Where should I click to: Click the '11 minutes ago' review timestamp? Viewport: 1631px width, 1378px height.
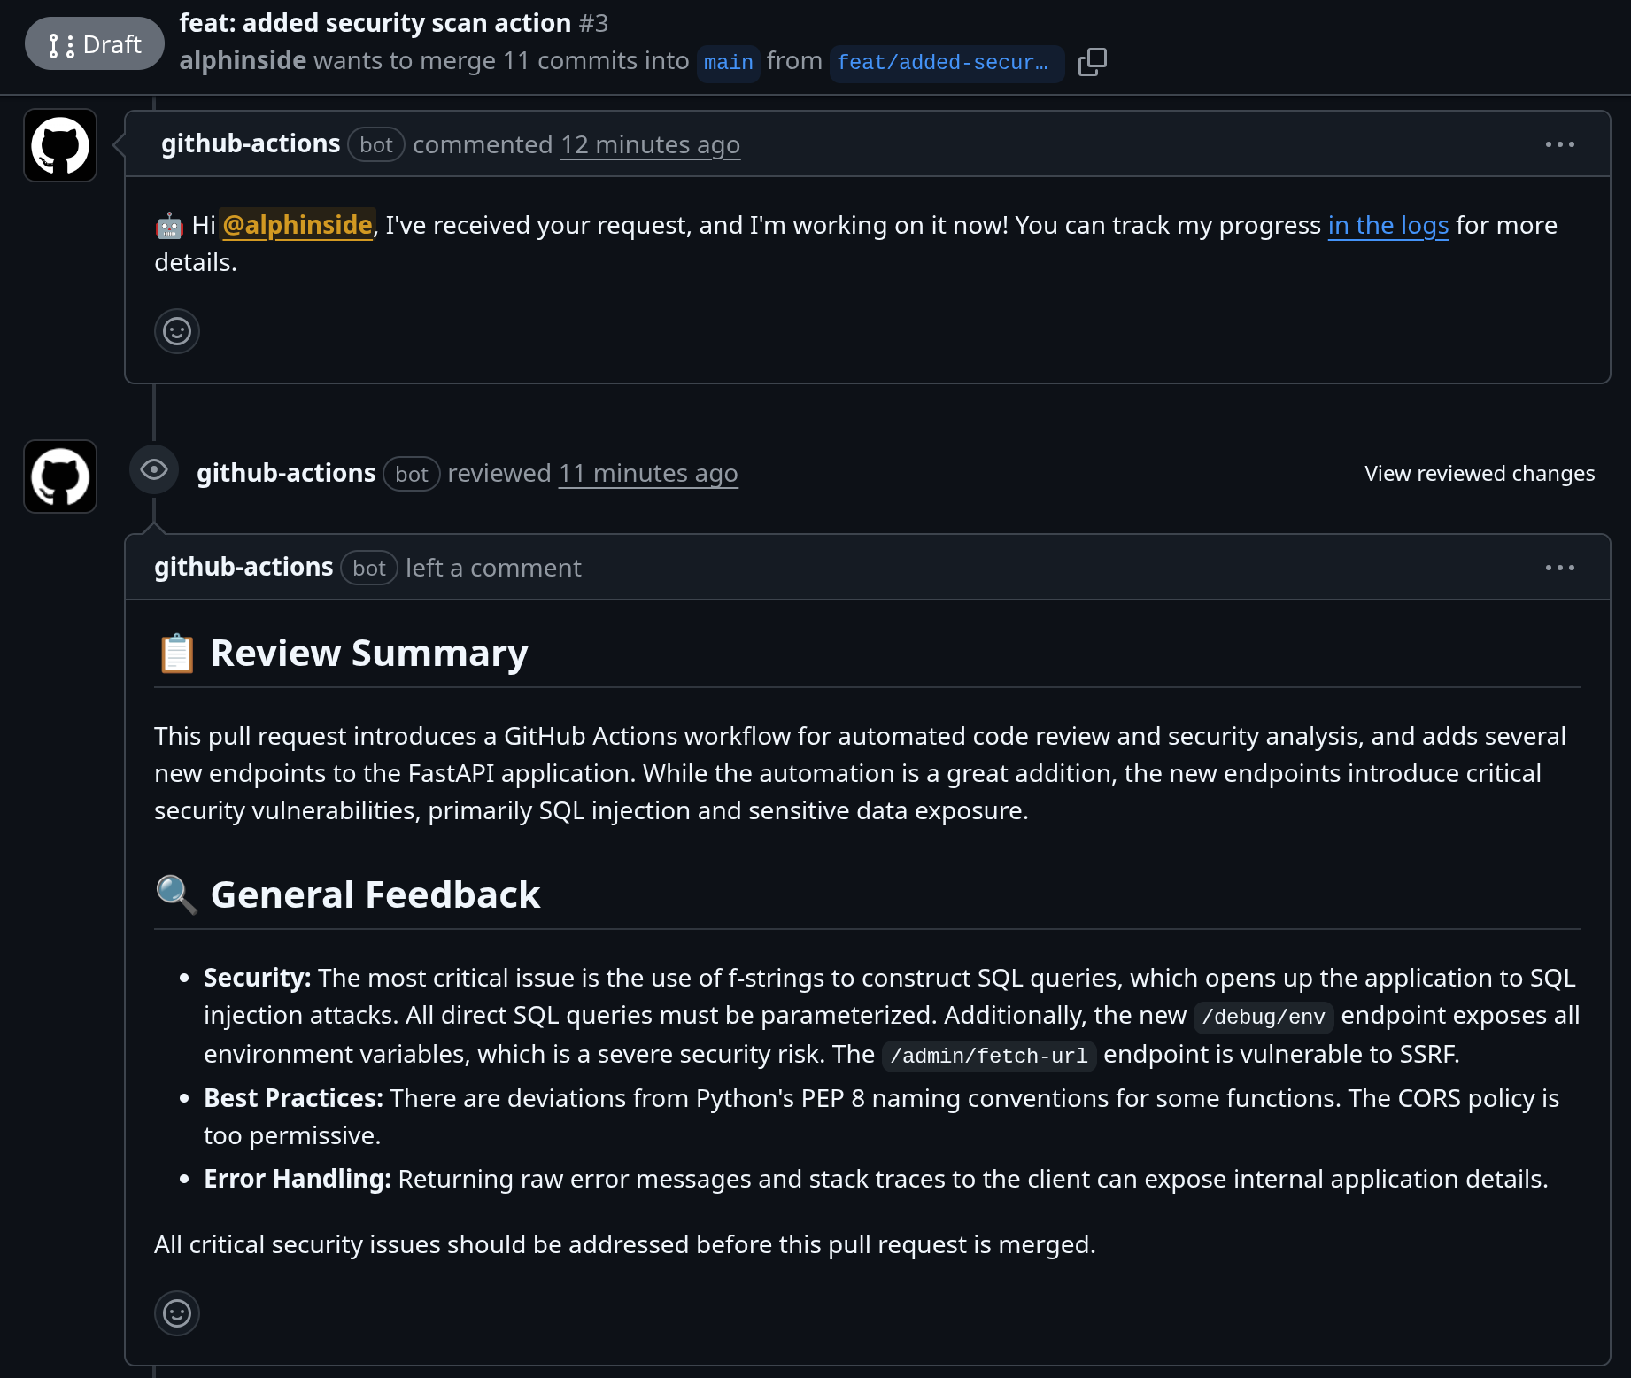647,474
